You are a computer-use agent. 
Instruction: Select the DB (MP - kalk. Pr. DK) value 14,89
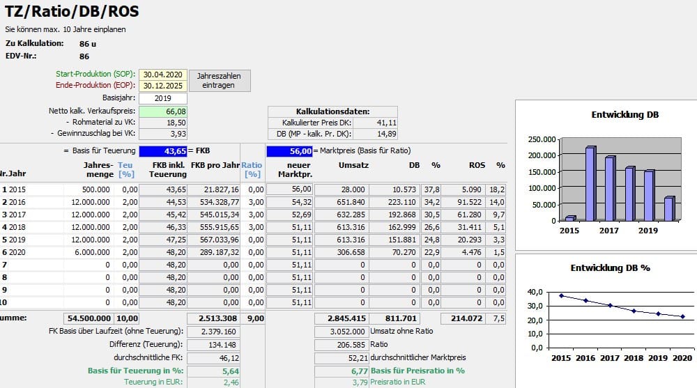click(376, 134)
